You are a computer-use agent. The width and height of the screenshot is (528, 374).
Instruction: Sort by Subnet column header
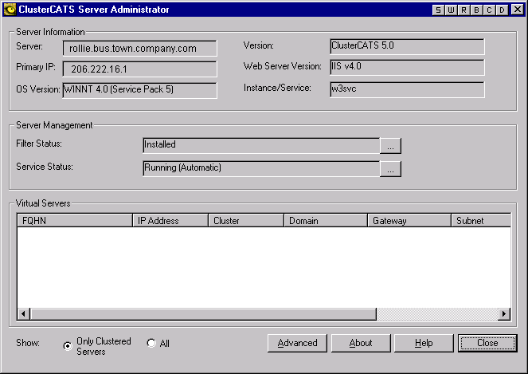tap(481, 221)
